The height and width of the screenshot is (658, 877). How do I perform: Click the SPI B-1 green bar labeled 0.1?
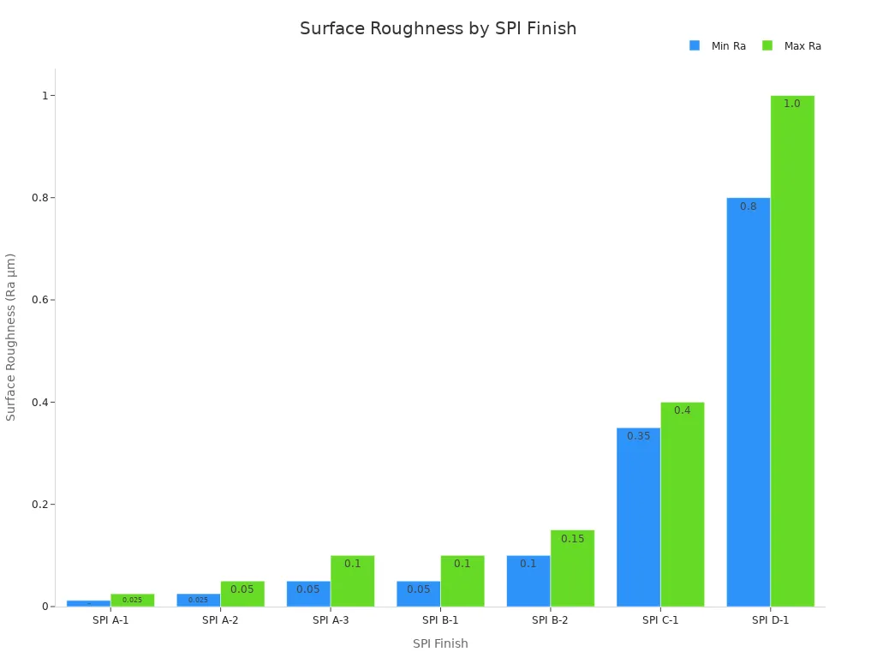(x=462, y=578)
